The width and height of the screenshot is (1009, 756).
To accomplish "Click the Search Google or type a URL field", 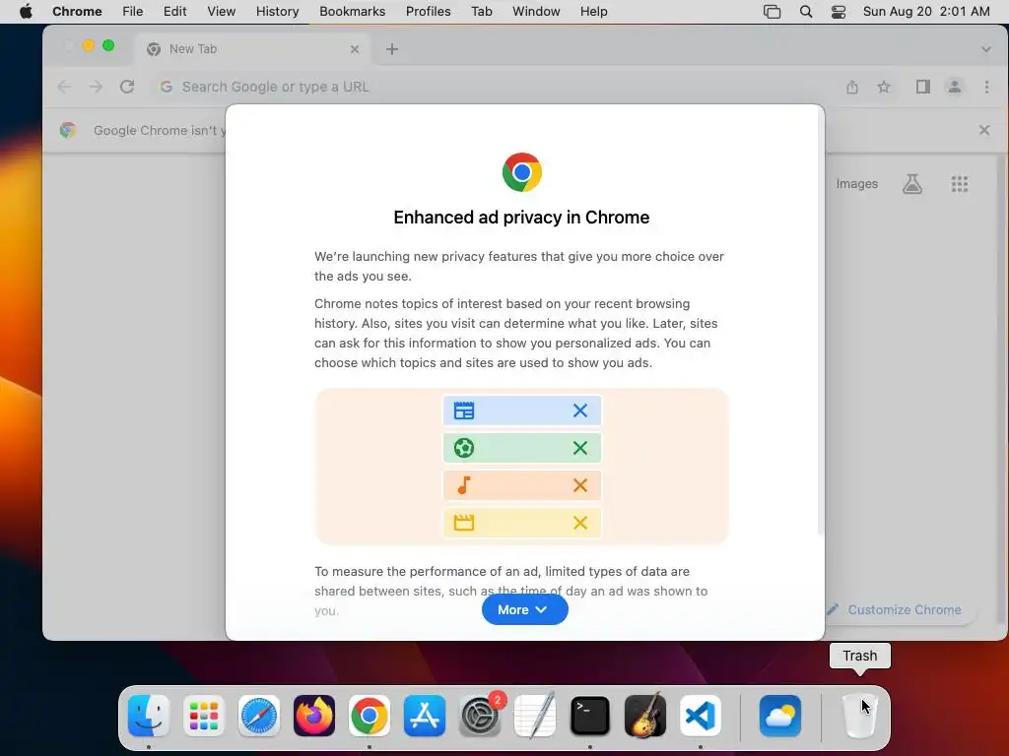I will (496, 87).
